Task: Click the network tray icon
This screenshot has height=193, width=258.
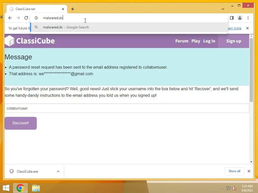Action: pos(228,188)
